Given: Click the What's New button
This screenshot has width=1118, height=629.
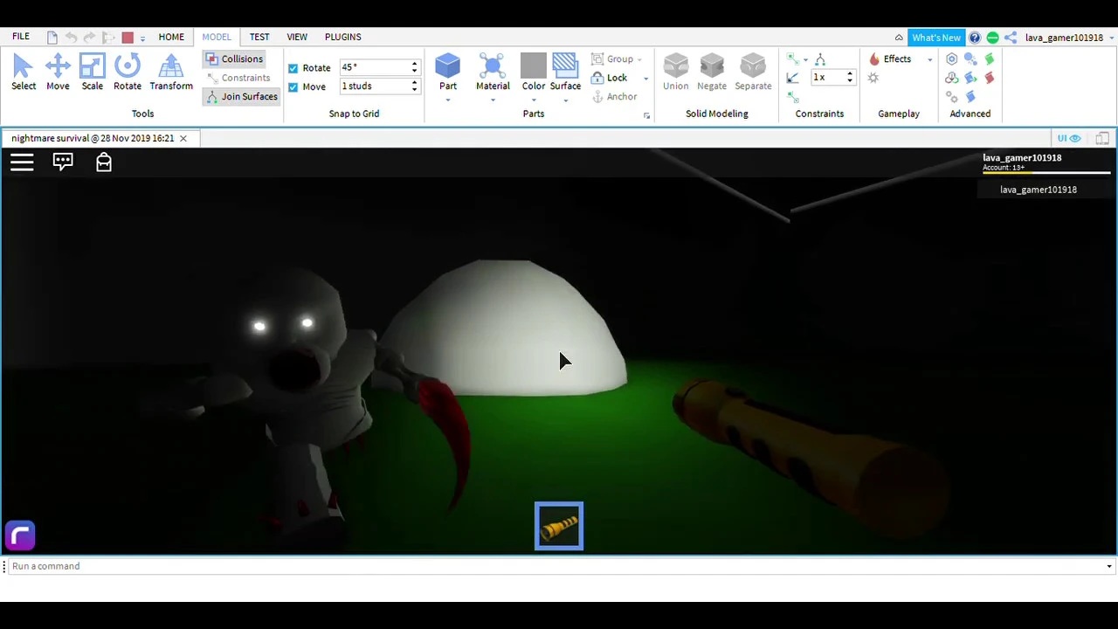Looking at the screenshot, I should point(936,38).
